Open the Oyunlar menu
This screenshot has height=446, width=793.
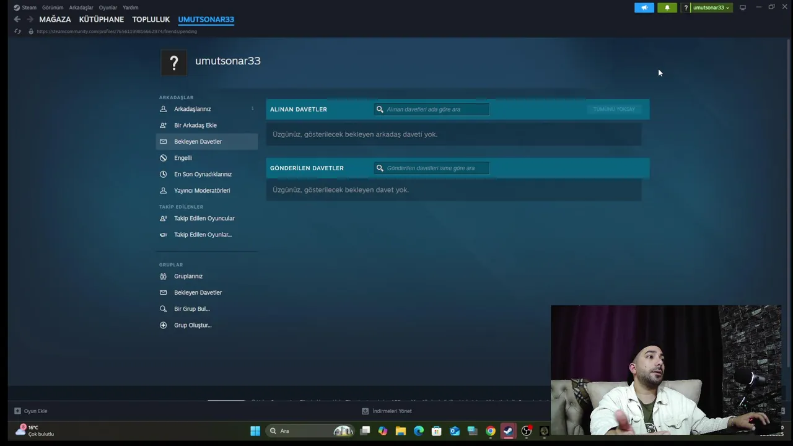pyautogui.click(x=108, y=7)
